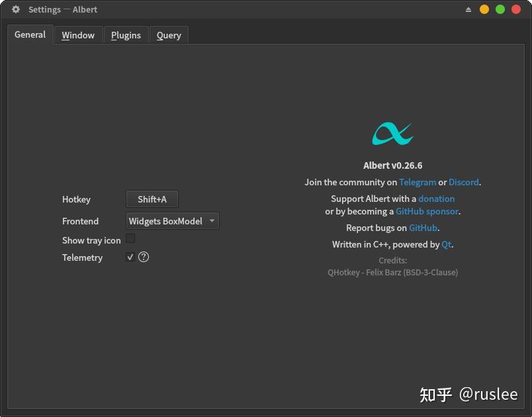Open the Frontend dropdown showing Widgets BoxModel
The width and height of the screenshot is (532, 417).
[x=172, y=220]
